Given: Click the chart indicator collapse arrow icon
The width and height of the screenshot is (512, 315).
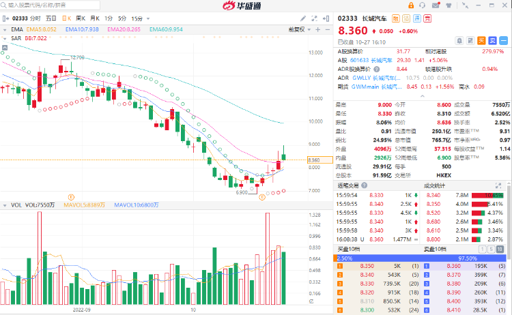Looking at the screenshot, I should coord(5,48).
